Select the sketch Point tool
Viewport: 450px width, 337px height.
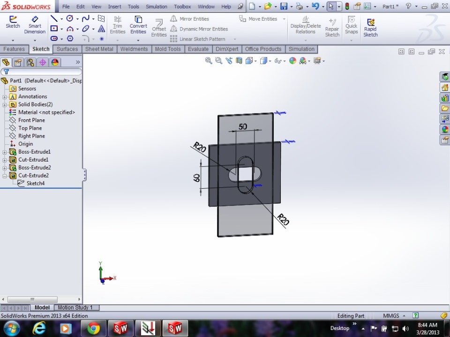click(102, 39)
